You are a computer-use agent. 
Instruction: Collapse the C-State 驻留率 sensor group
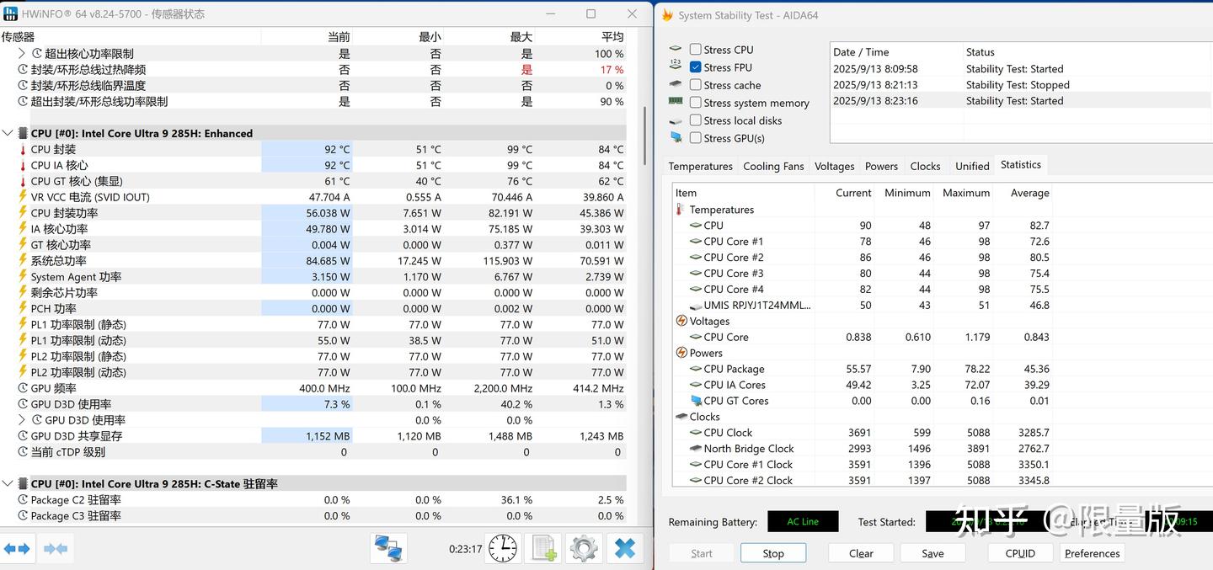pos(8,483)
